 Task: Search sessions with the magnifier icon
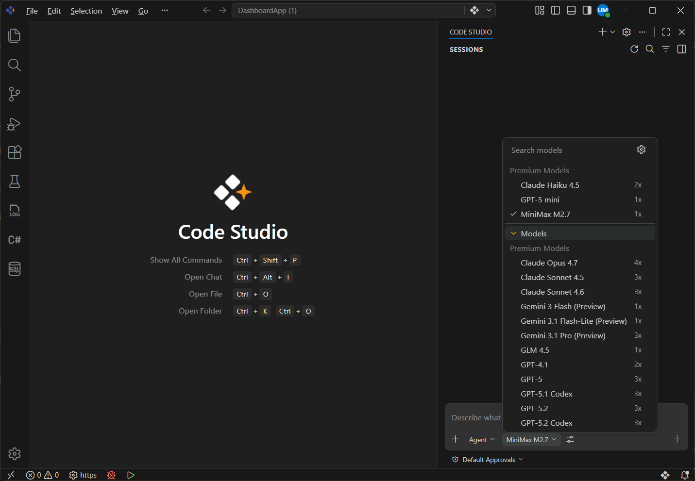(650, 49)
